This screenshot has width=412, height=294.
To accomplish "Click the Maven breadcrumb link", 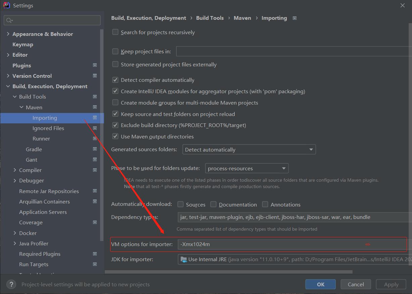I will click(242, 18).
